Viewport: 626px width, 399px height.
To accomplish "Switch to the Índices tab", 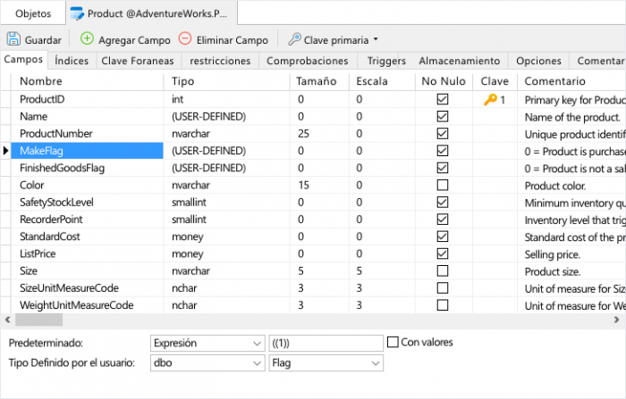I will pyautogui.click(x=72, y=61).
